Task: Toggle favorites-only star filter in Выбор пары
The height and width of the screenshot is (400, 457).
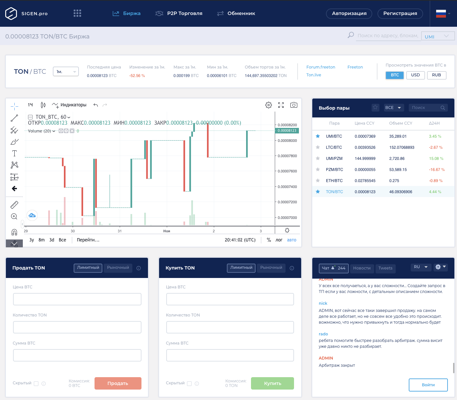Action: point(376,107)
